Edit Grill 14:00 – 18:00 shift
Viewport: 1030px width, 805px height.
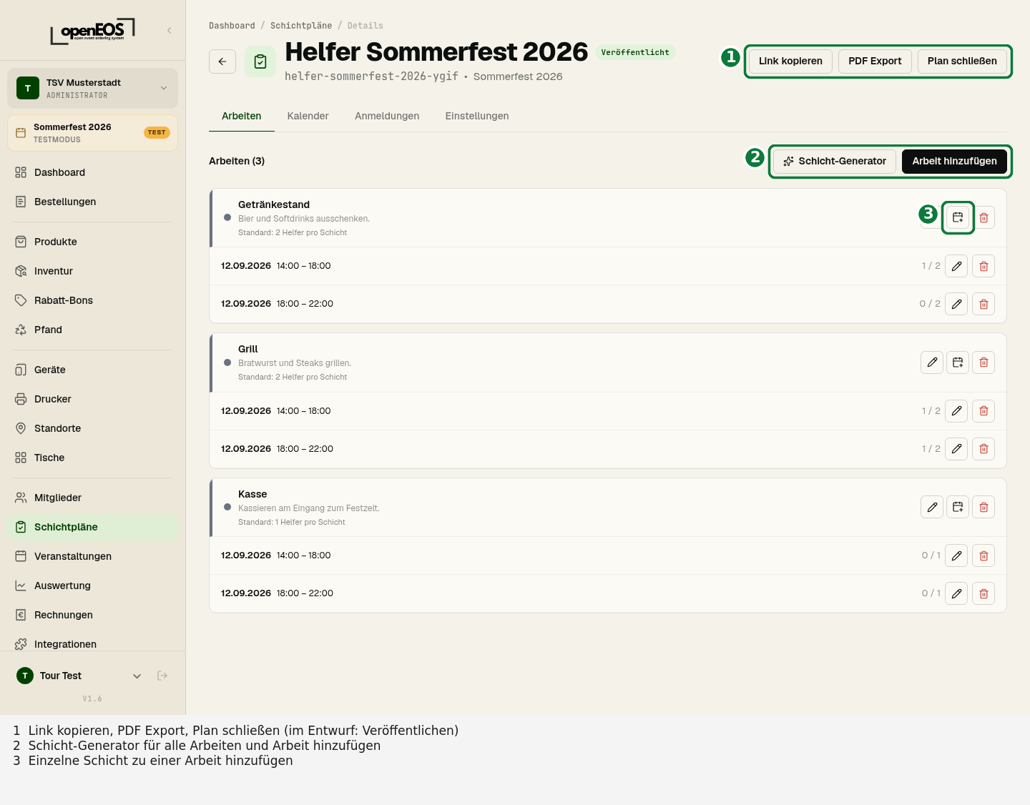point(956,411)
